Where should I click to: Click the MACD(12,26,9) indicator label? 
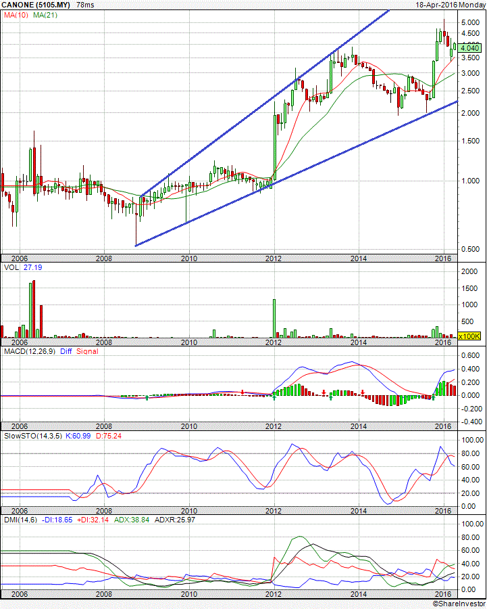(x=30, y=351)
